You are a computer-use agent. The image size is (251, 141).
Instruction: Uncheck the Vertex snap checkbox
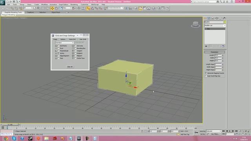(58, 53)
